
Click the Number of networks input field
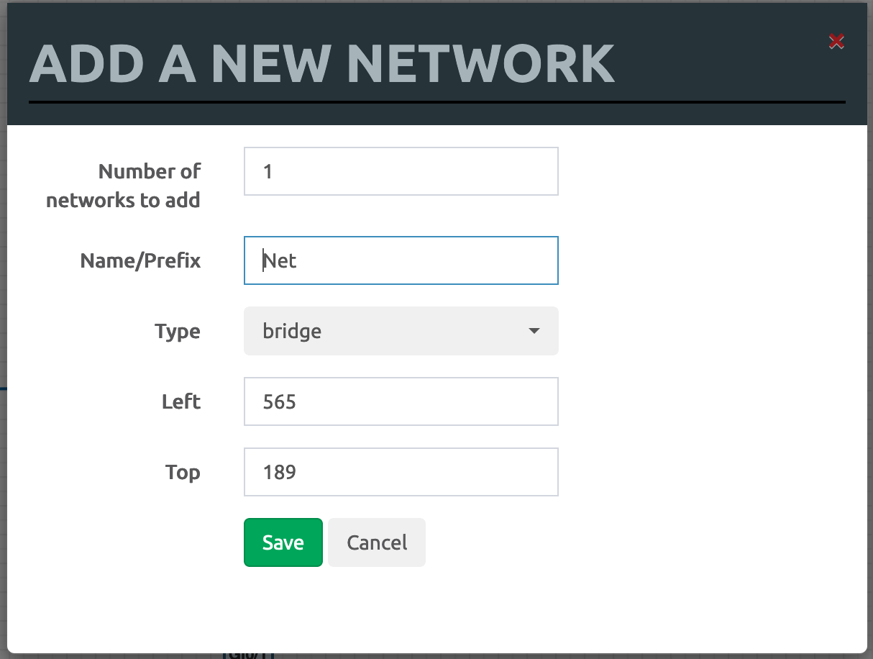click(401, 171)
